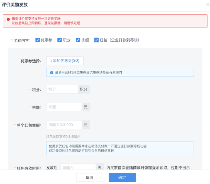Toggle the 积分 reward checkbox
The image size is (210, 184).
59,40
